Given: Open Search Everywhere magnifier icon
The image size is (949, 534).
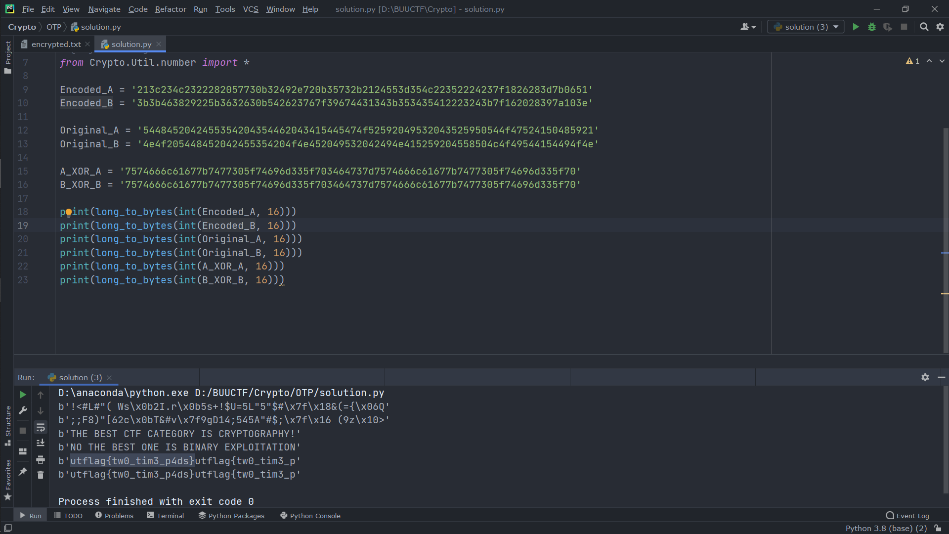Looking at the screenshot, I should (924, 27).
